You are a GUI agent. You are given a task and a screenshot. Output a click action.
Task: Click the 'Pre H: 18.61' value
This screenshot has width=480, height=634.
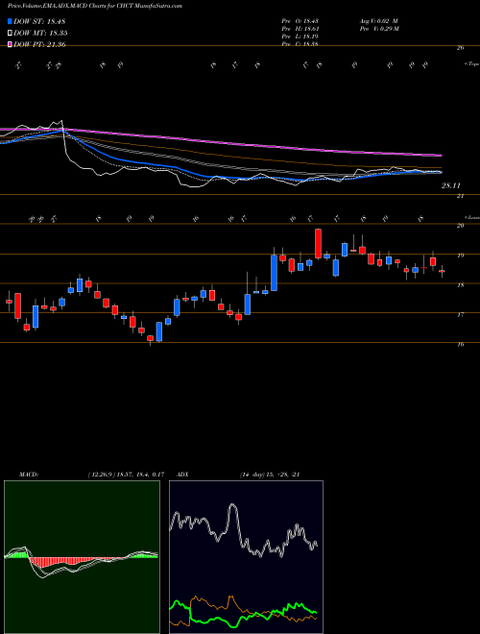(x=300, y=29)
